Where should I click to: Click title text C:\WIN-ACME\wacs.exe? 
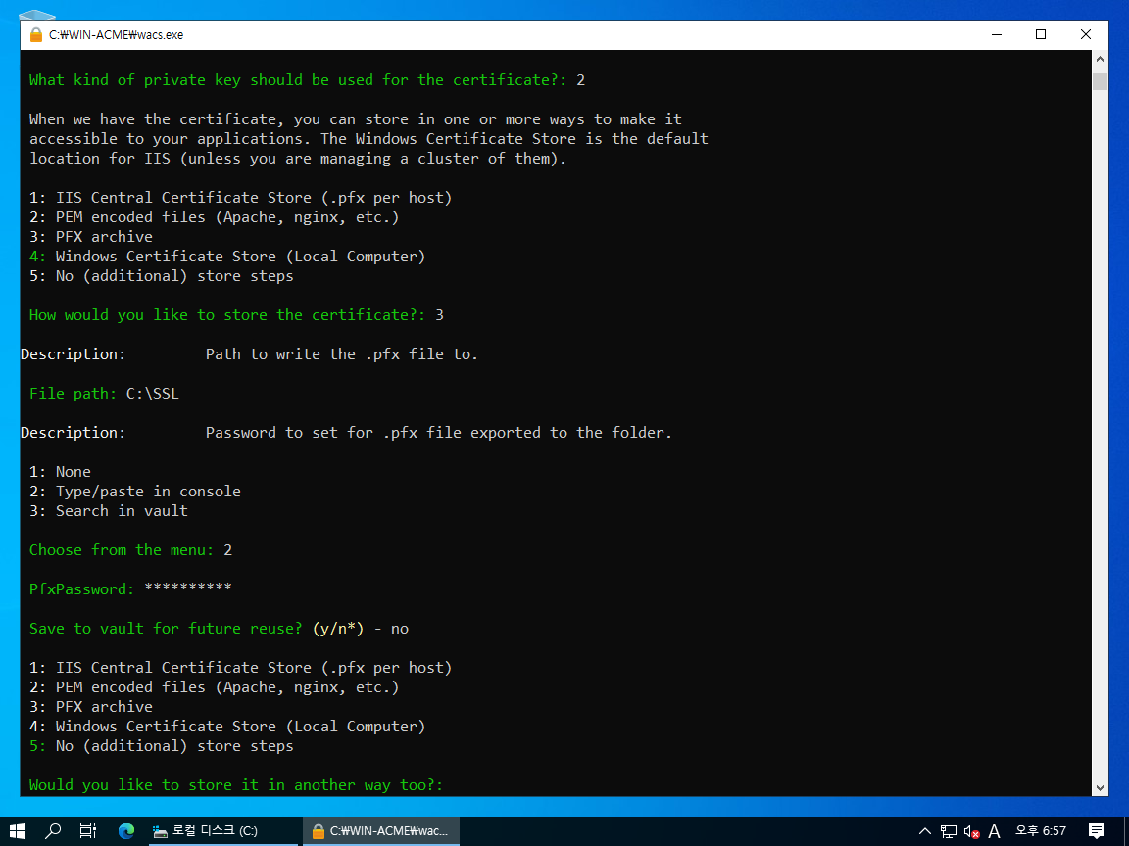click(116, 34)
